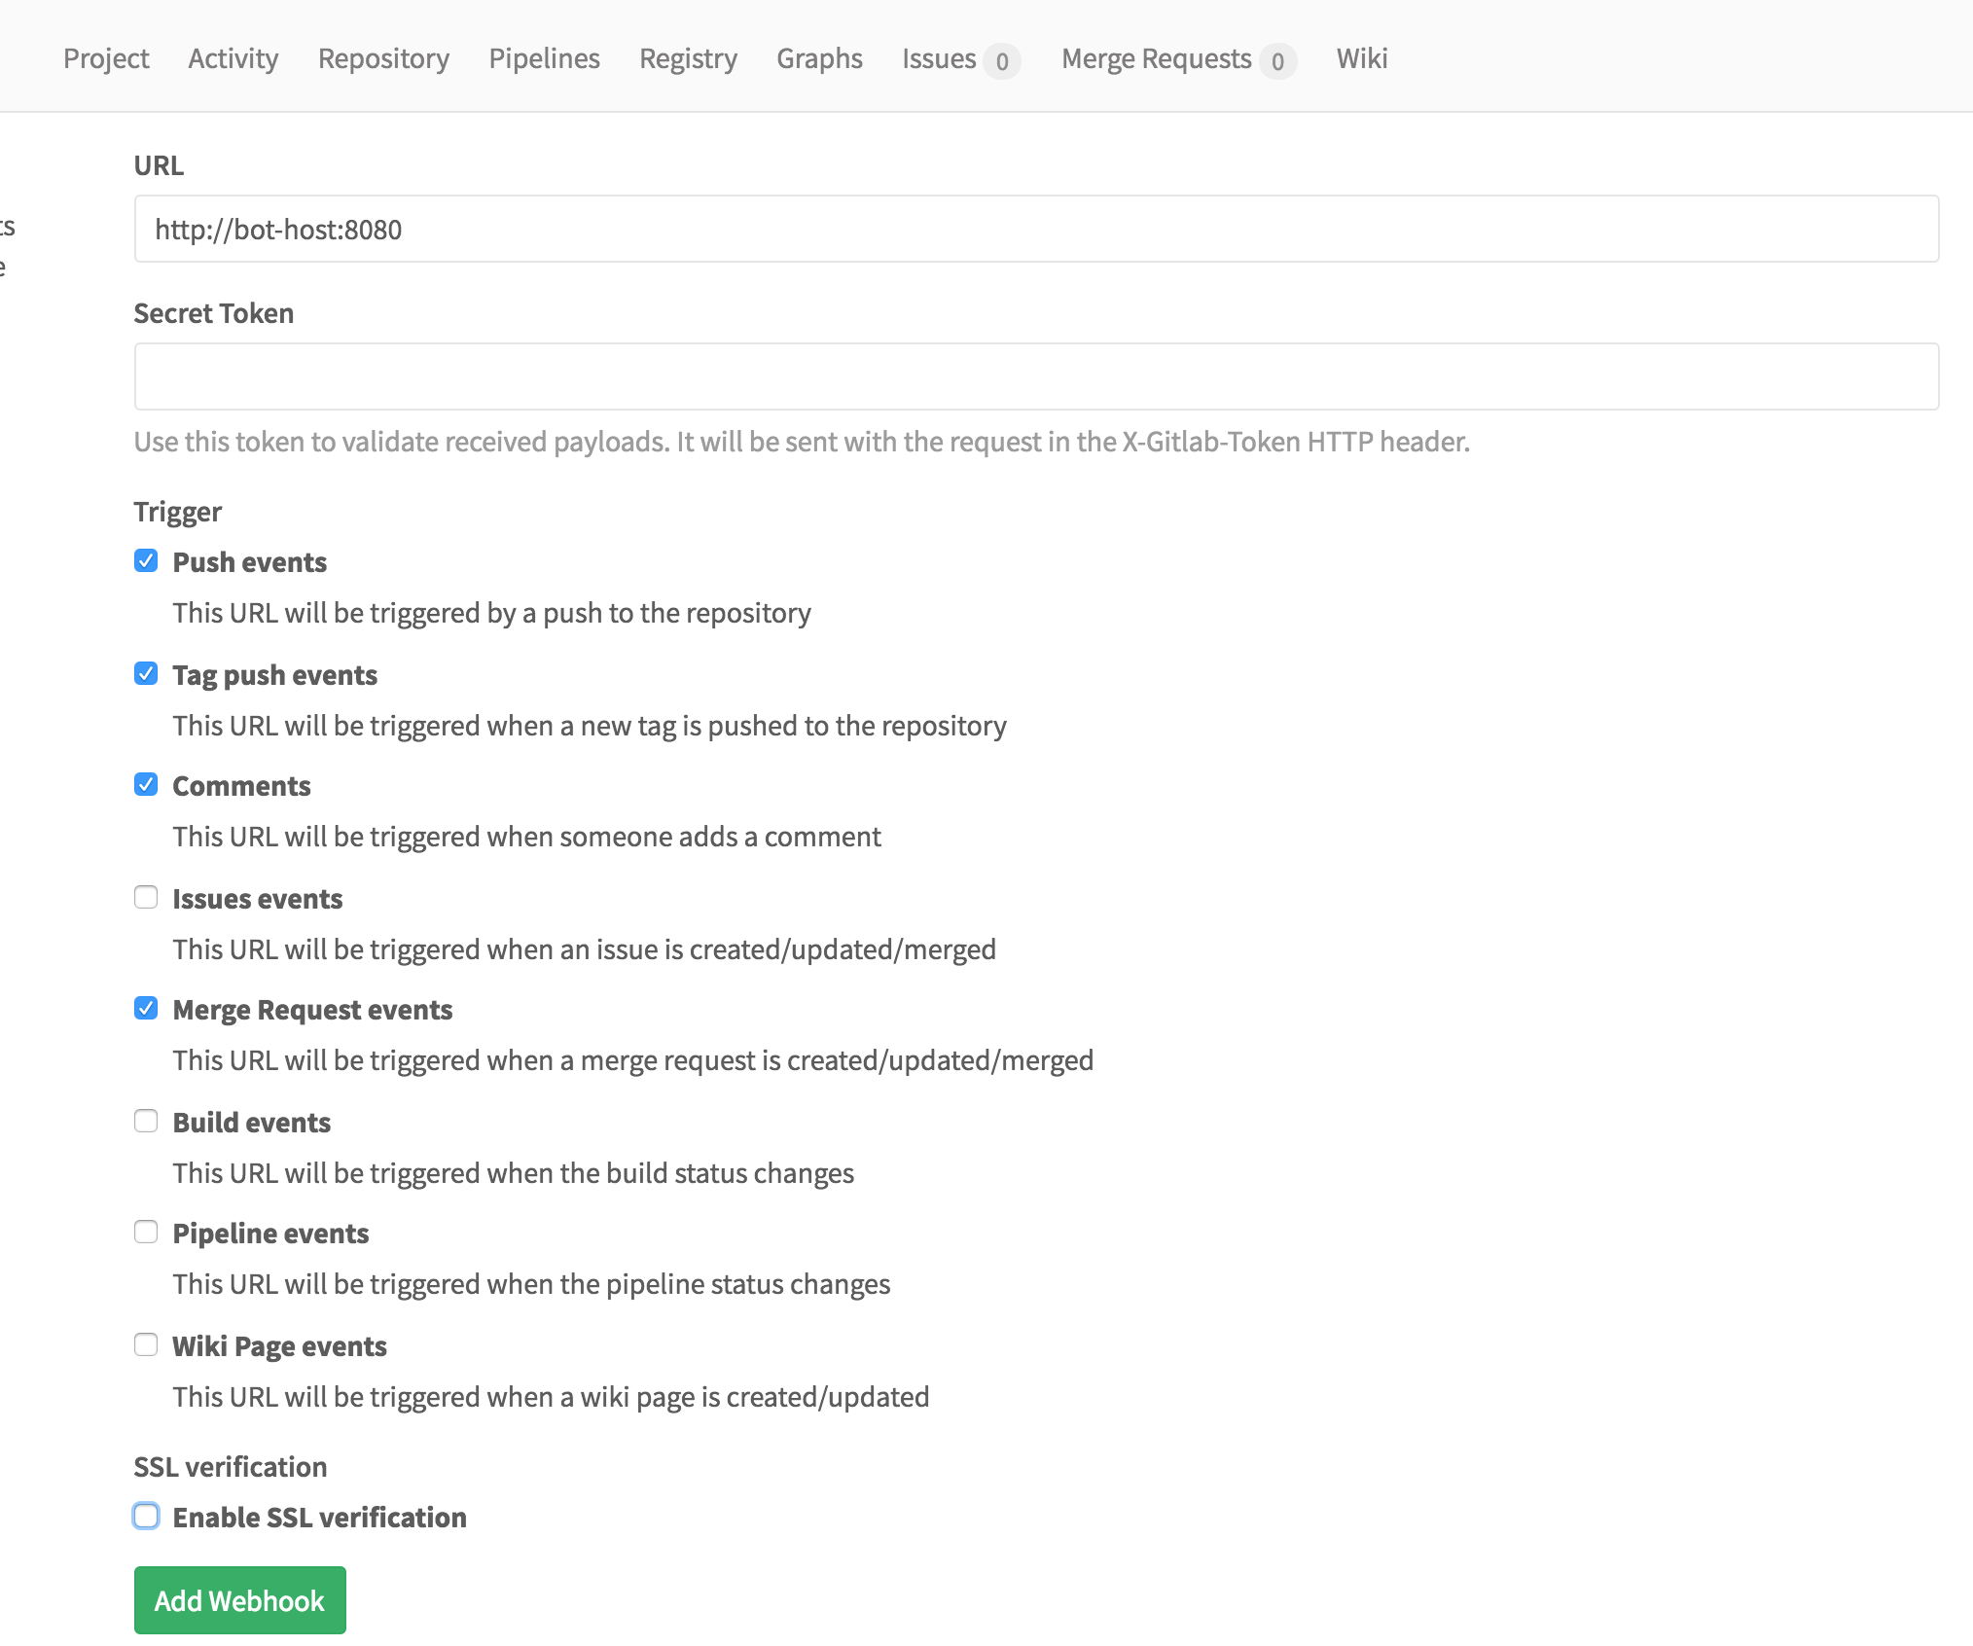Open the Graphs tab
The image size is (1973, 1646).
819,58
